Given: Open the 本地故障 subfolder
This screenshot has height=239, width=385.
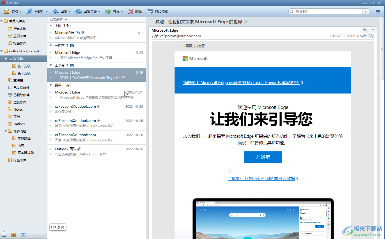Looking at the screenshot, I should 24,138.
